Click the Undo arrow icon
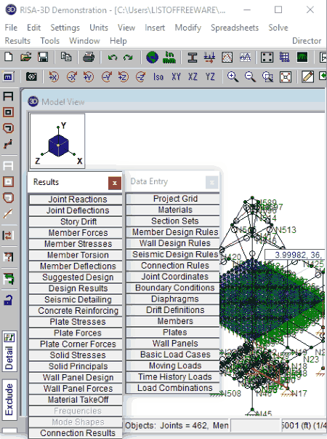This screenshot has height=439, width=327. pos(113,58)
